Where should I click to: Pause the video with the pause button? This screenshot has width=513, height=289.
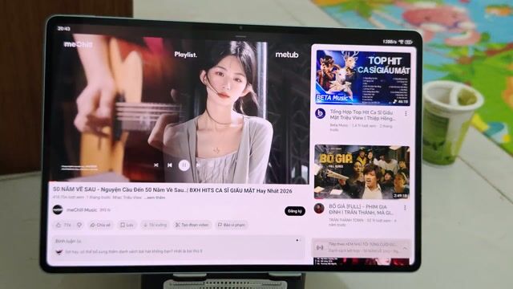184,165
